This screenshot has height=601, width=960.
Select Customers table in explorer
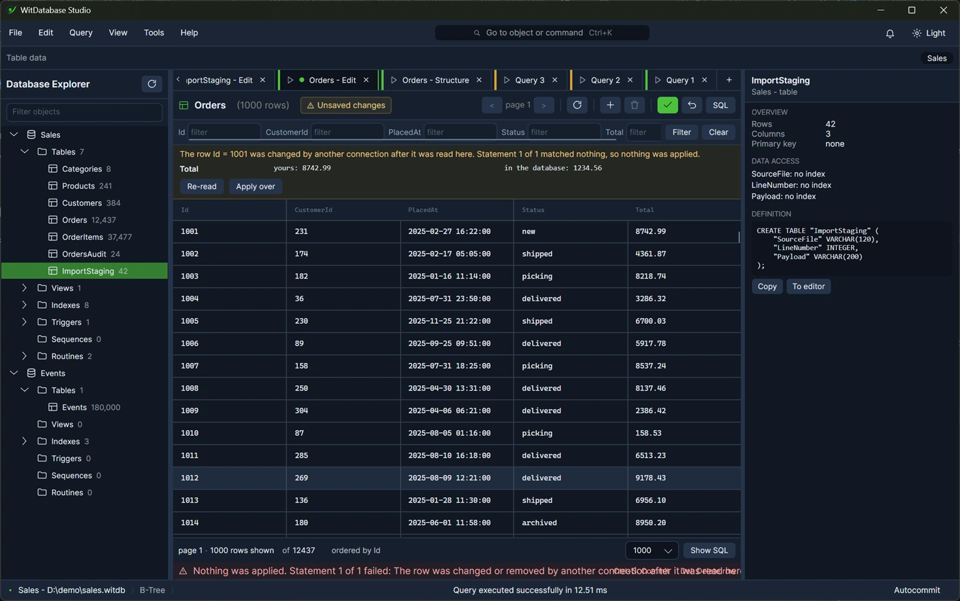(x=85, y=203)
